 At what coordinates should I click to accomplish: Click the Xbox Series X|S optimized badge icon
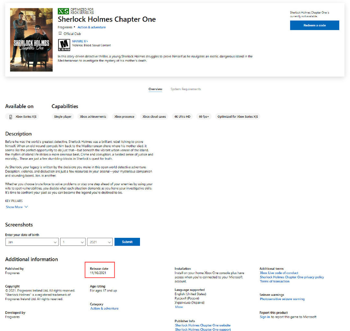pyautogui.click(x=63, y=11)
